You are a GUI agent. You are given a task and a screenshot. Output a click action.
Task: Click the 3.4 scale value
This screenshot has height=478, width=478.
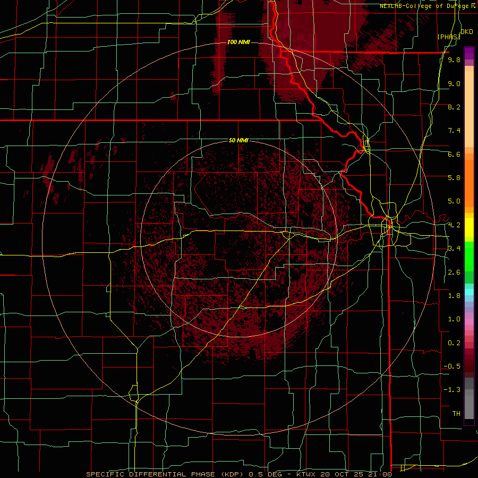(x=454, y=249)
